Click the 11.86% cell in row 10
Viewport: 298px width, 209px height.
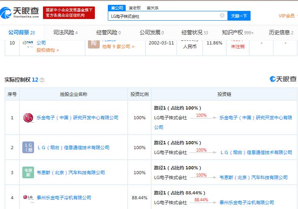coord(214,43)
